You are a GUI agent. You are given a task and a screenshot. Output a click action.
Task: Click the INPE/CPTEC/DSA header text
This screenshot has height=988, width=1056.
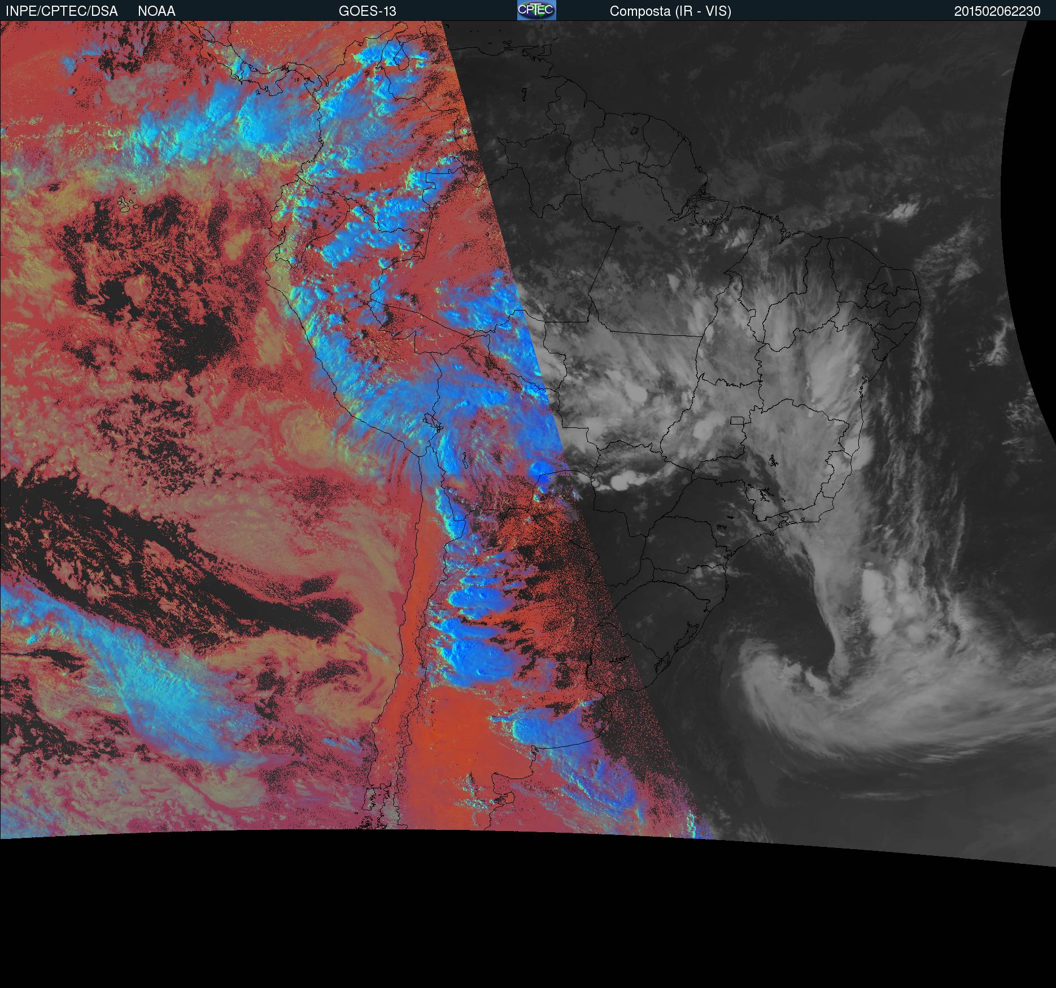pos(62,11)
